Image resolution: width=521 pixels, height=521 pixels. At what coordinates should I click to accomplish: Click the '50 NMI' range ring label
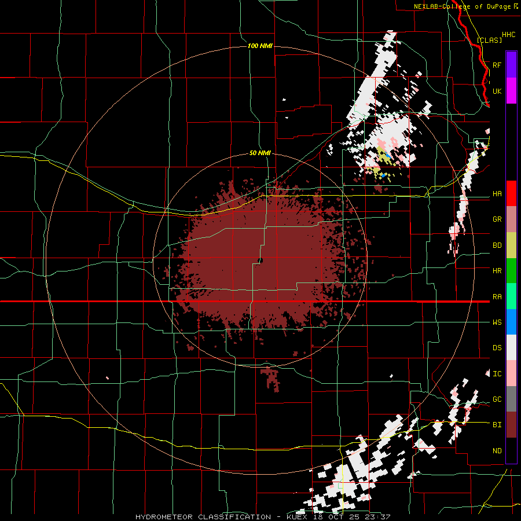tap(260, 153)
